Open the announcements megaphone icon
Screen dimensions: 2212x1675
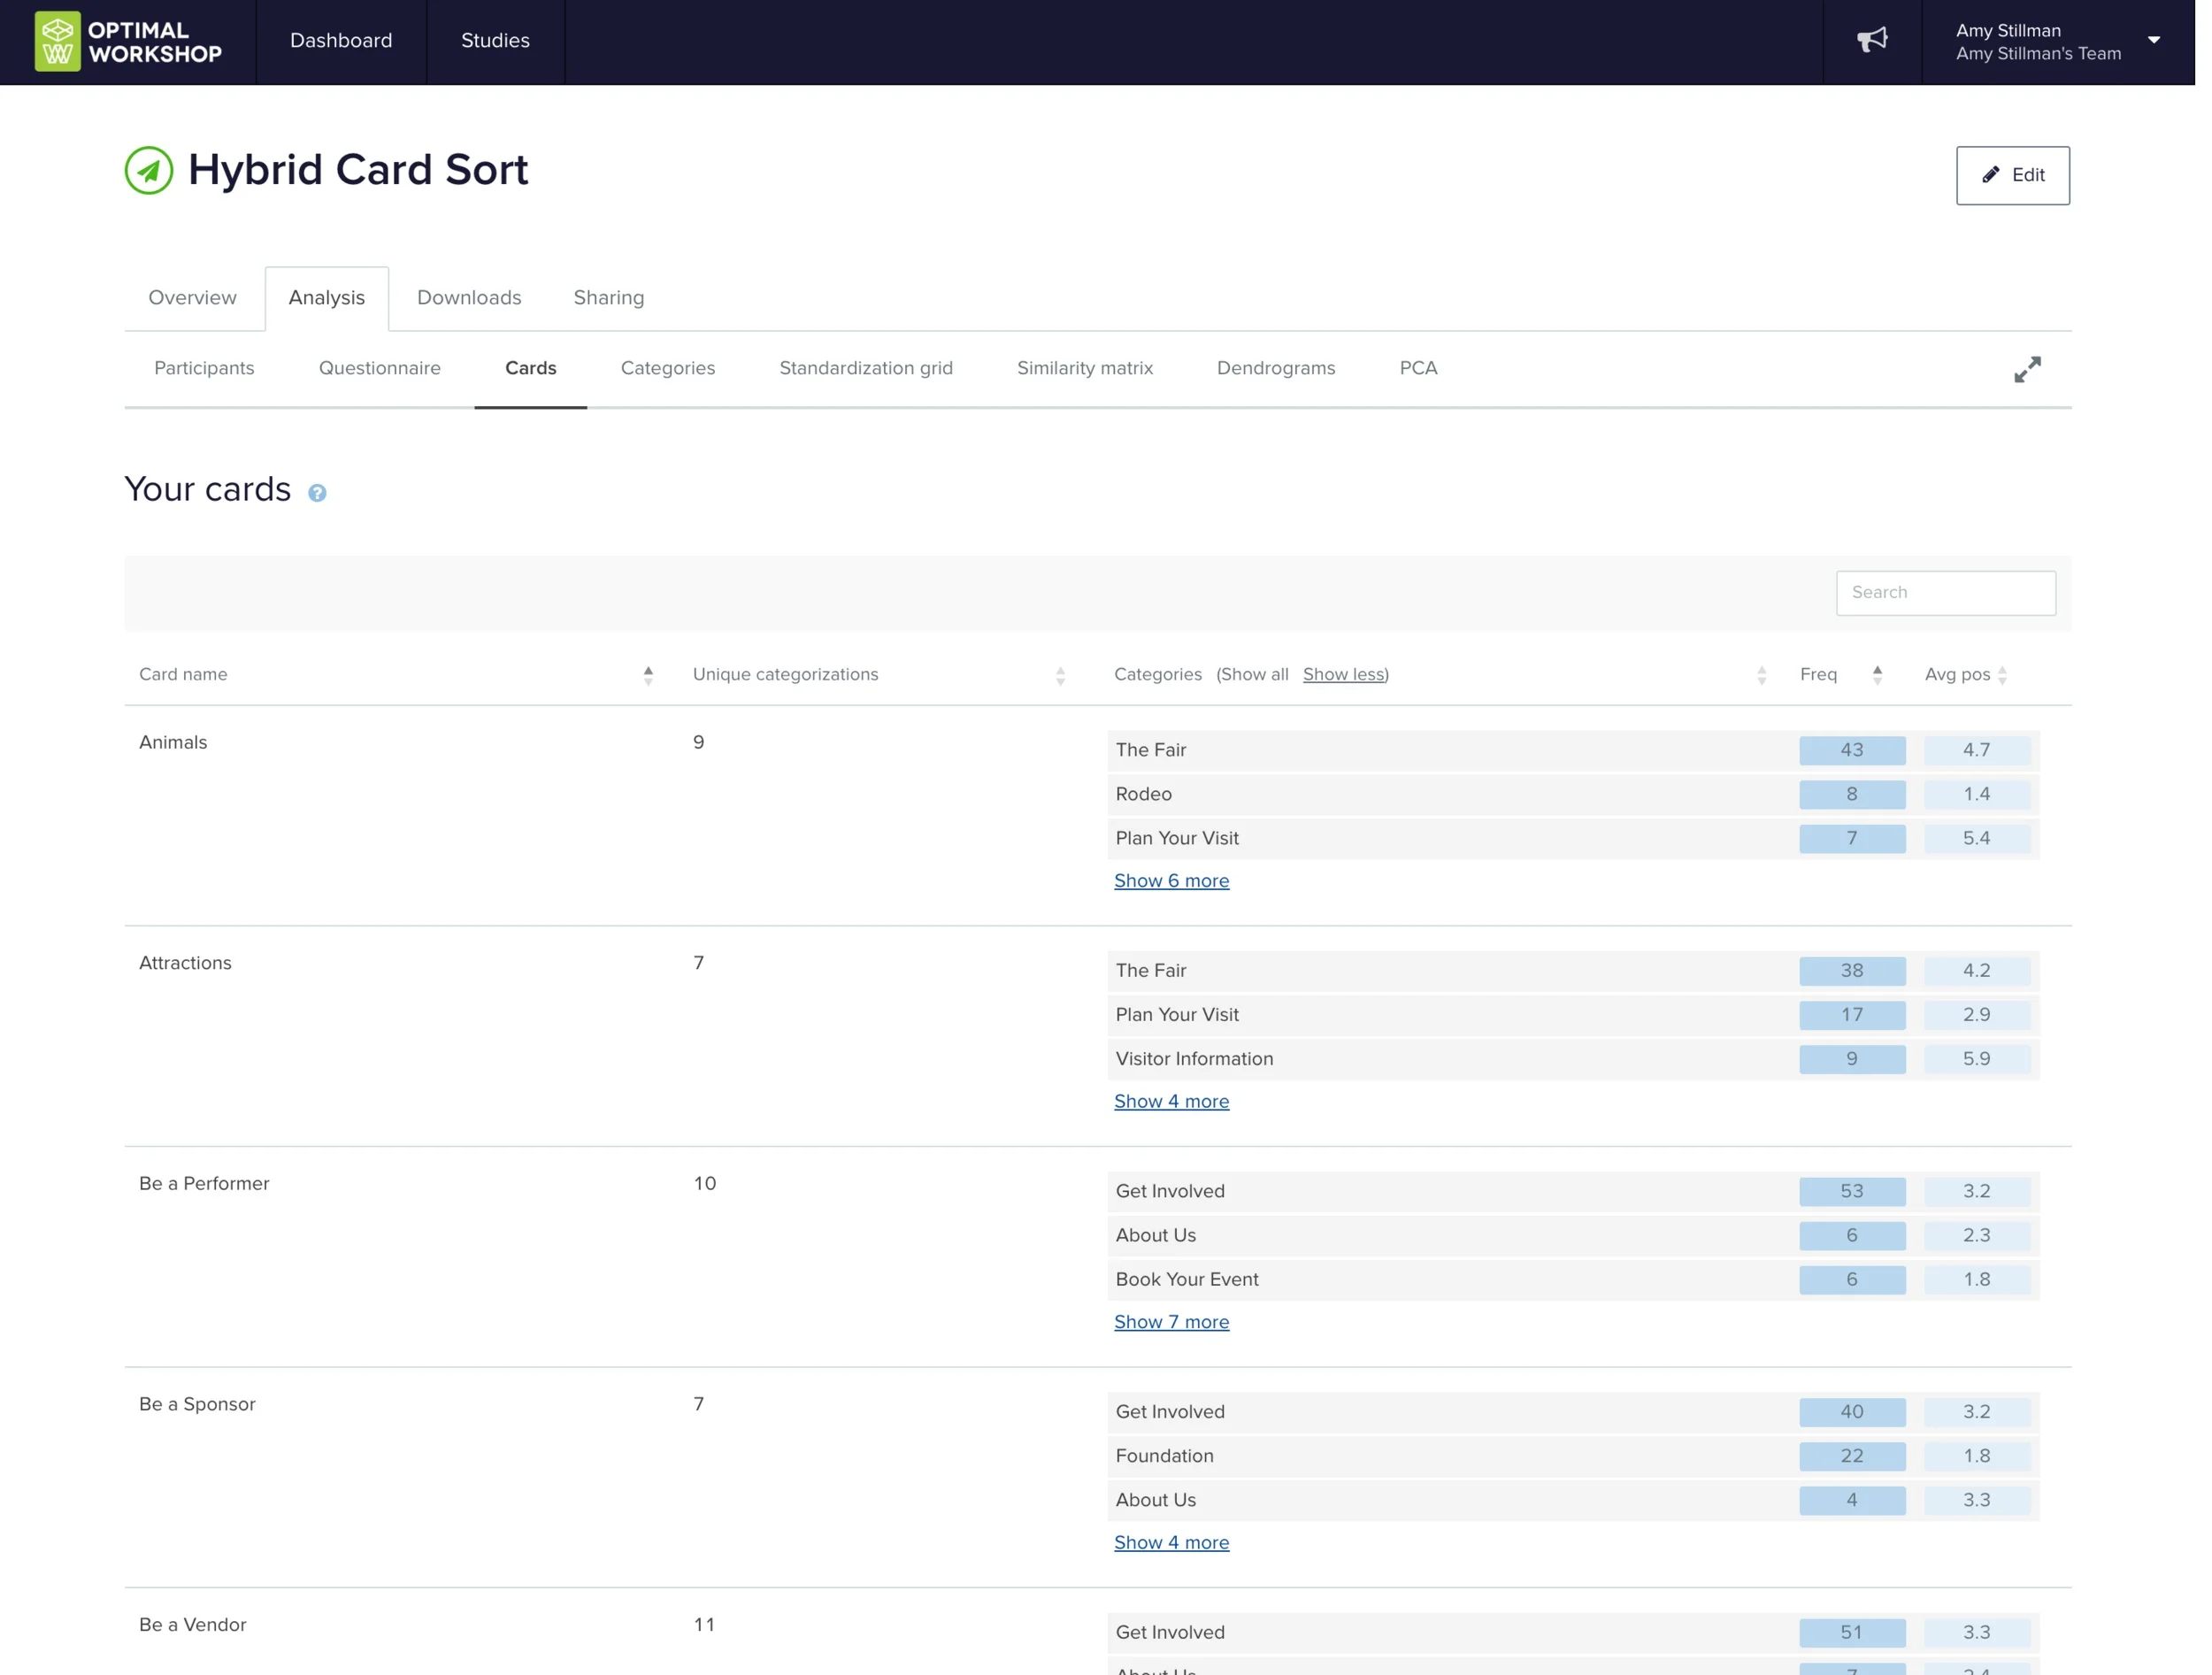(1872, 40)
